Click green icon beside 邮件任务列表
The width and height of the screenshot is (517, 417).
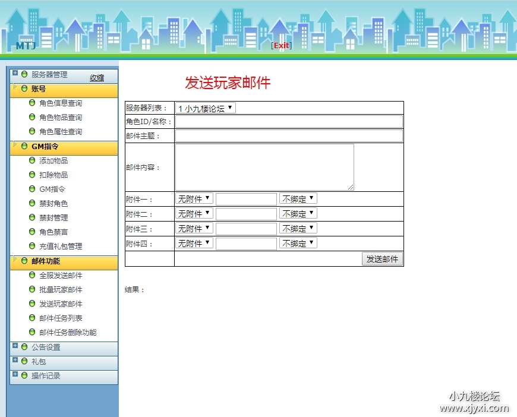coord(32,318)
